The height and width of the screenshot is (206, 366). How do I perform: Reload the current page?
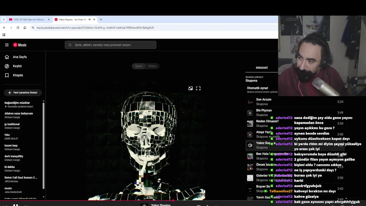pos(18,28)
